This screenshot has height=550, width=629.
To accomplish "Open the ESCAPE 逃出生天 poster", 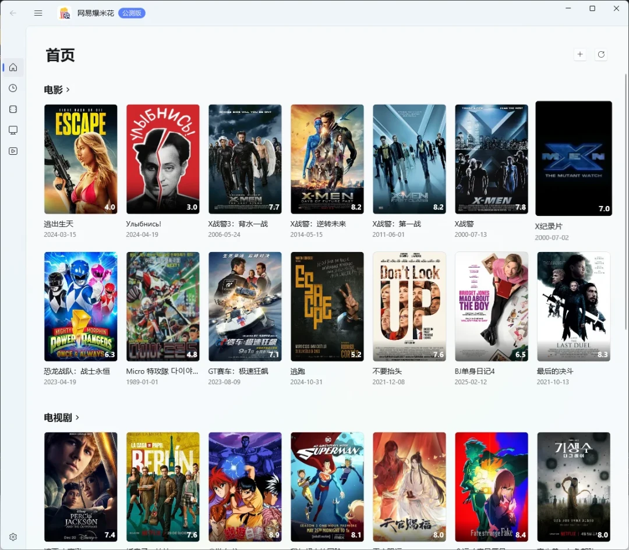I will coord(80,159).
